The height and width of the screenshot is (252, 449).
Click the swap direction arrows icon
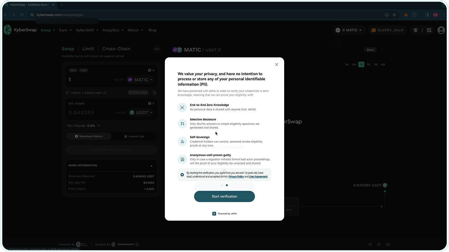pos(154,93)
